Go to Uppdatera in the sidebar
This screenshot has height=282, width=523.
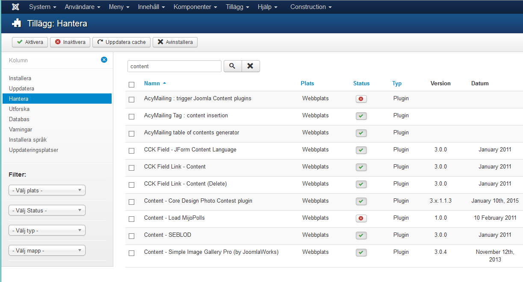(x=21, y=89)
